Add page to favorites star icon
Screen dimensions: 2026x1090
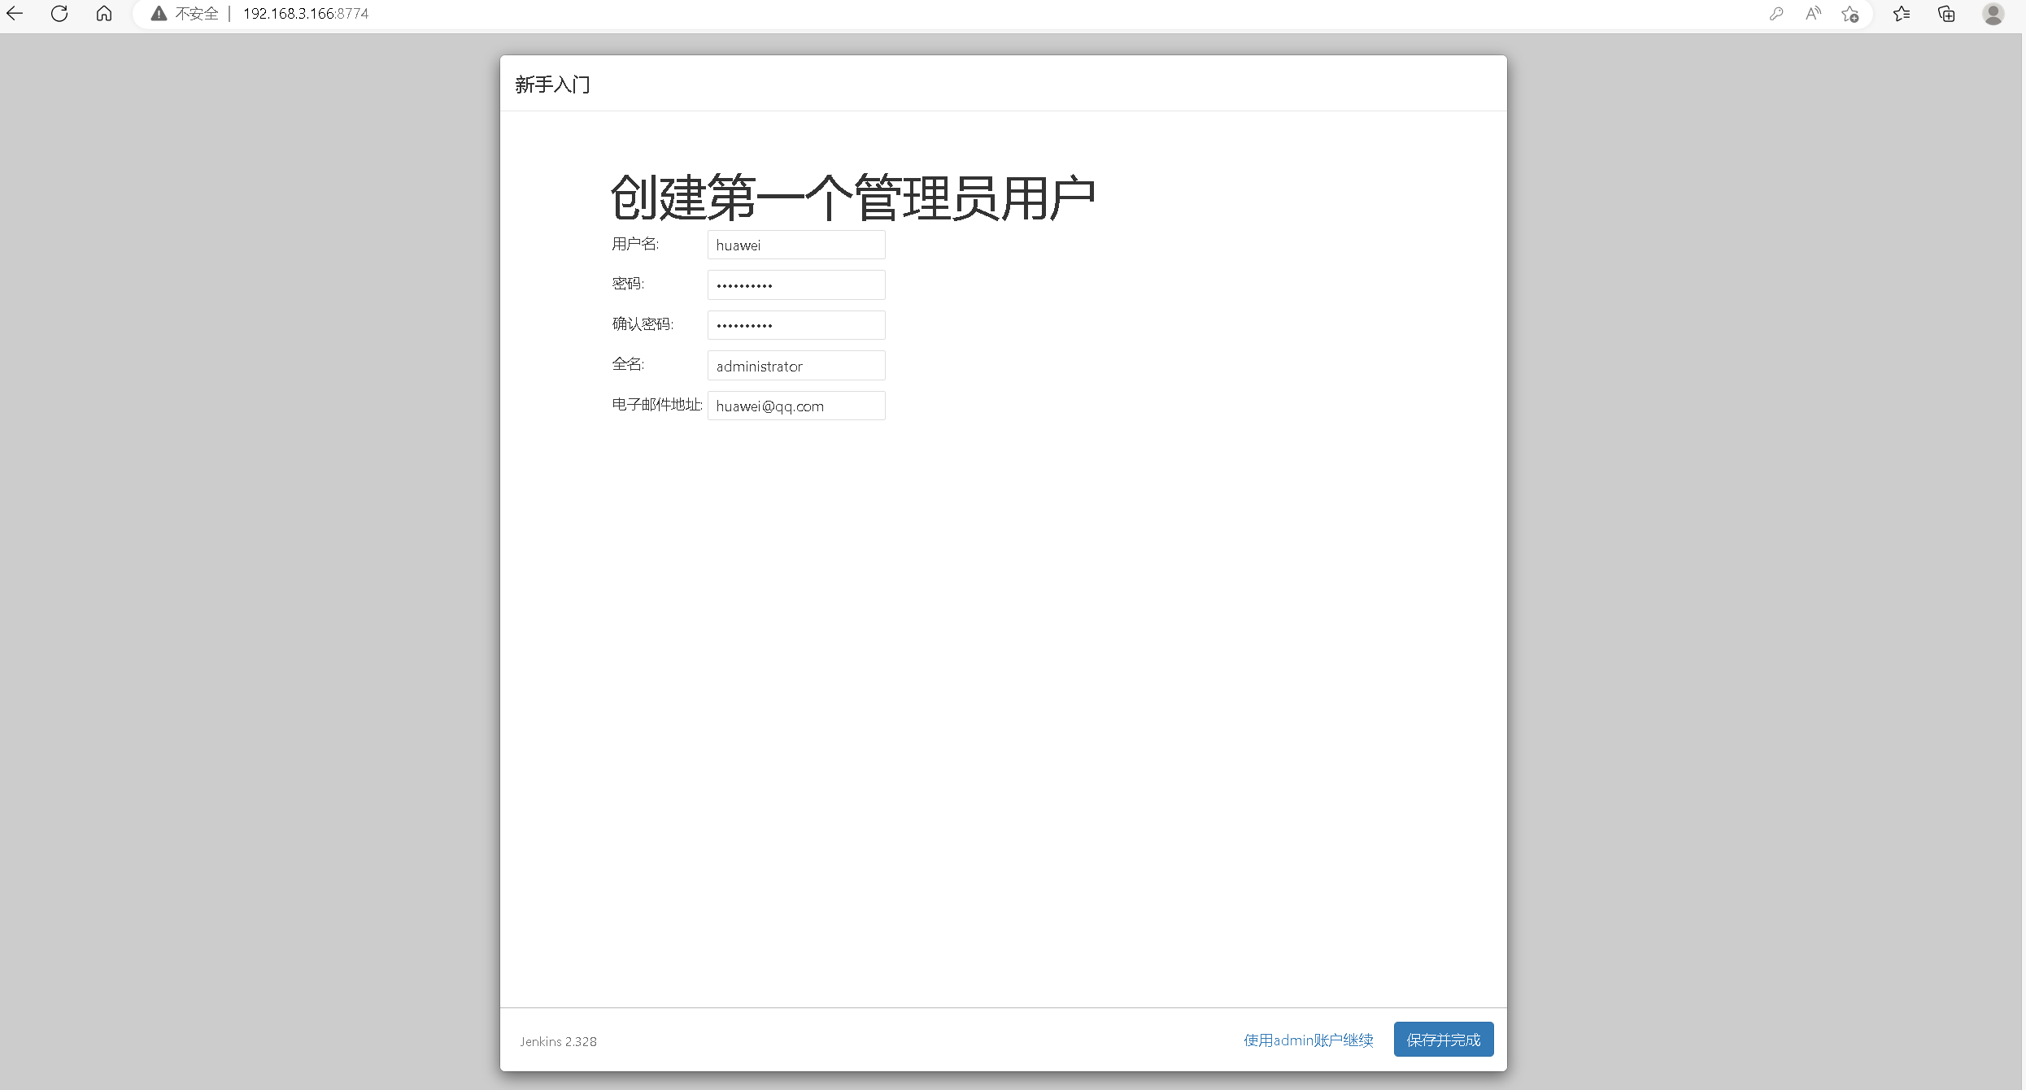coord(1850,14)
